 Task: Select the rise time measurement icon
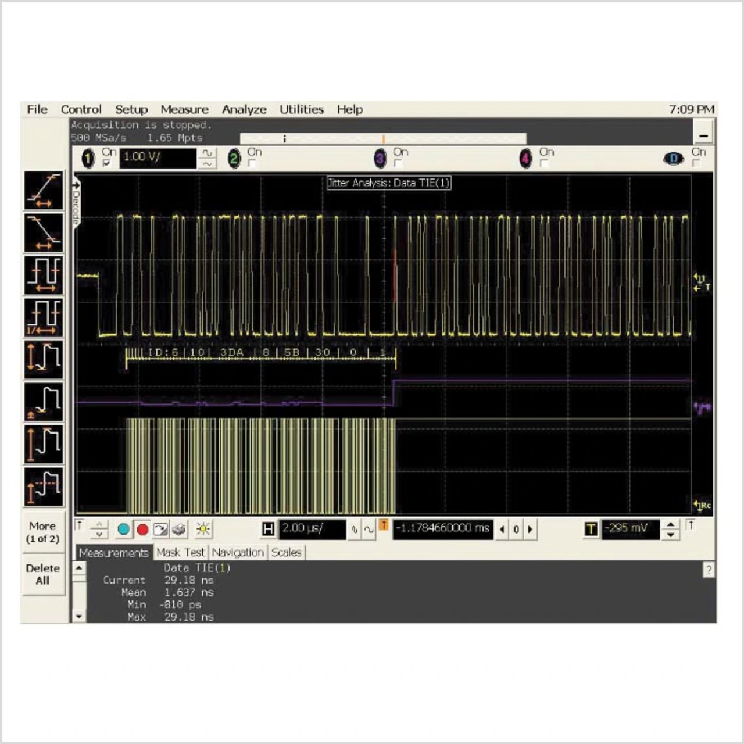(44, 190)
